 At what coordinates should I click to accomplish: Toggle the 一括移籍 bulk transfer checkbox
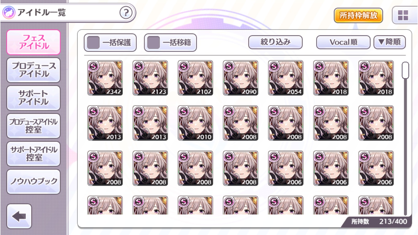point(154,43)
